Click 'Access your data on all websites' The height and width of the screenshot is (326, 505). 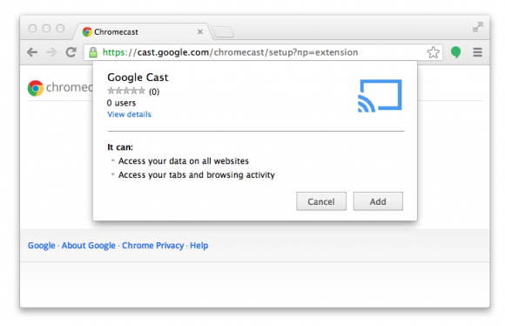184,161
